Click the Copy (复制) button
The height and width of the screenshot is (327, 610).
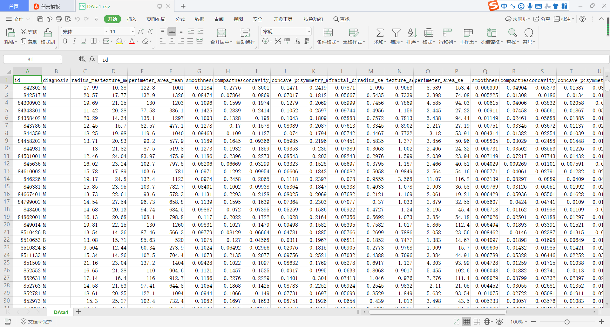pyautogui.click(x=29, y=42)
